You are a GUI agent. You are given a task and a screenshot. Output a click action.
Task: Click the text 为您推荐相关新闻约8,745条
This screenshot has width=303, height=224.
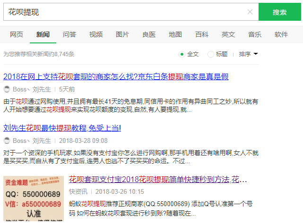(39, 54)
